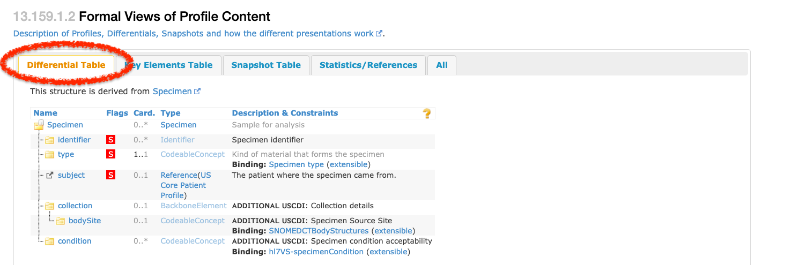
Task: Switch to the Snapshot Table tab
Action: pyautogui.click(x=266, y=65)
